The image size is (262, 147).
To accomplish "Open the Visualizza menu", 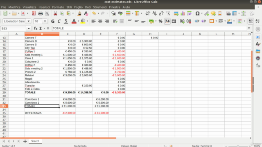I will point(29,7).
